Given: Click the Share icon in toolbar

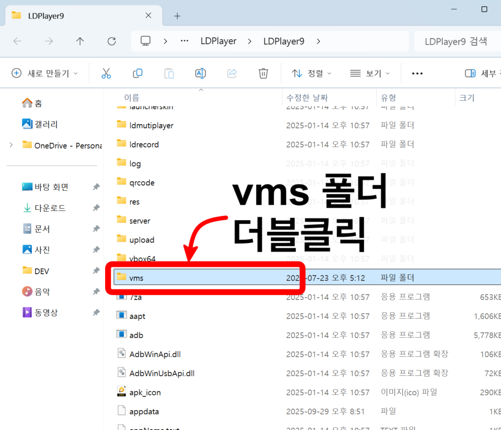Looking at the screenshot, I should 232,73.
